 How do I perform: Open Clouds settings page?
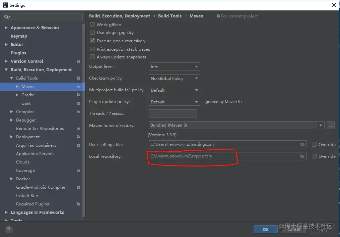click(x=23, y=162)
